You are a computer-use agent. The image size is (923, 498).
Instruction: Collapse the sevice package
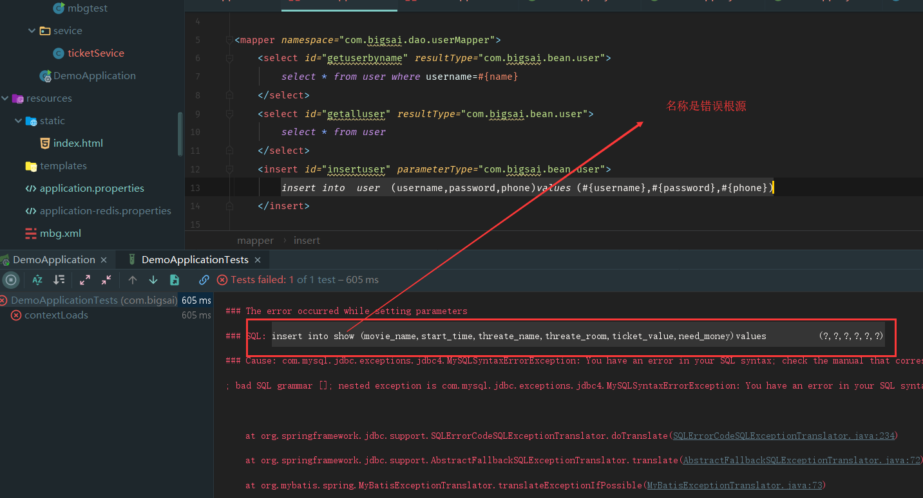point(32,31)
